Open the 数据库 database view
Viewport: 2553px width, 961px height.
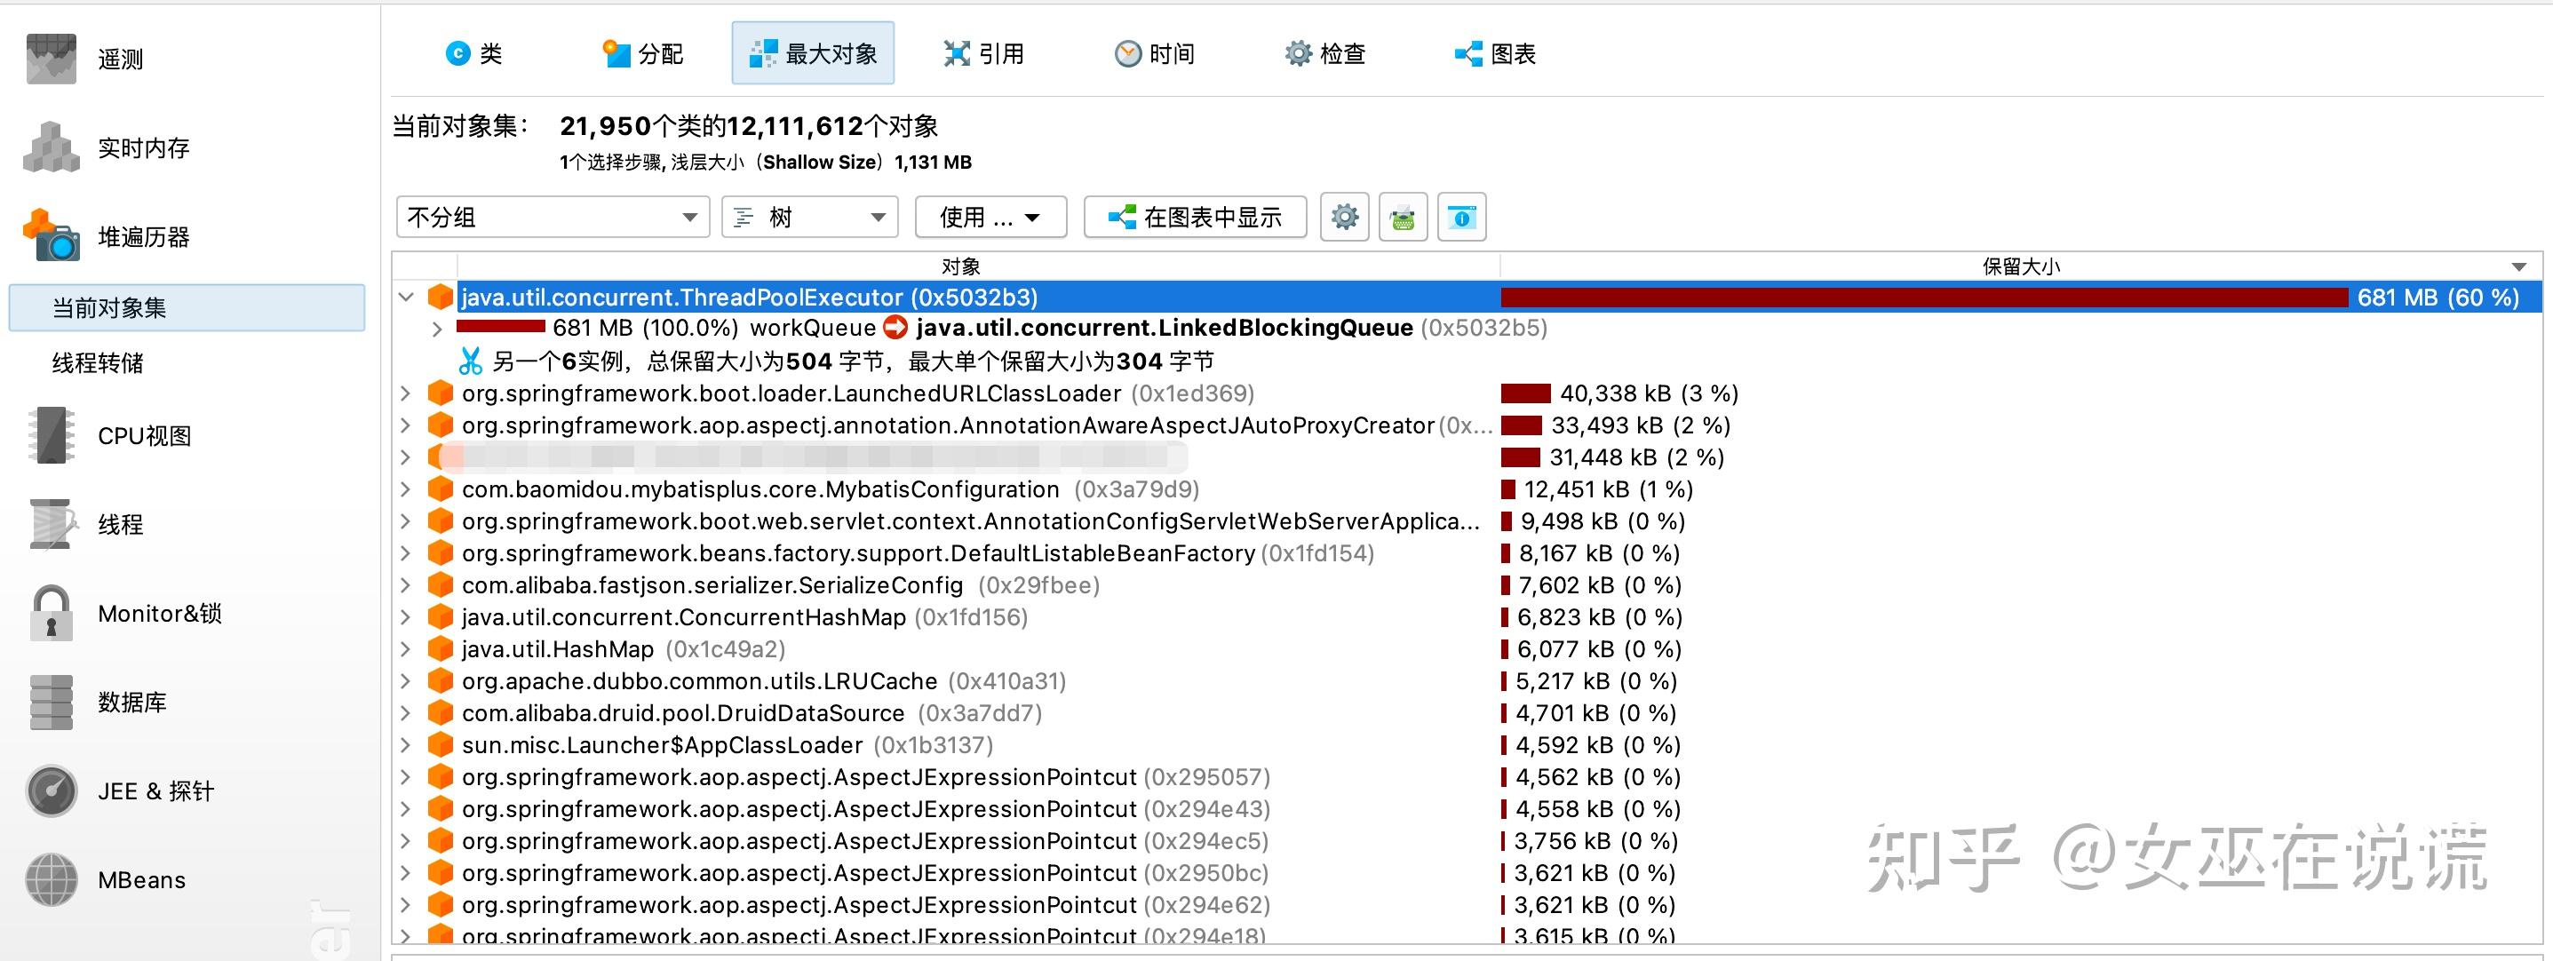[134, 702]
